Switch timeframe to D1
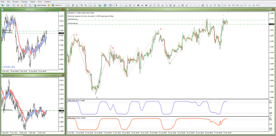The height and width of the screenshot is (136, 276). pyautogui.click(x=249, y=5)
